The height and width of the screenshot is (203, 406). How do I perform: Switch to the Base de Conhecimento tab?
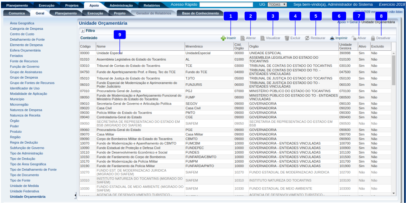coord(200,13)
